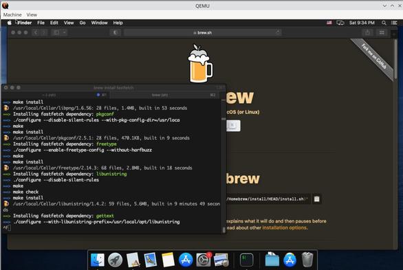Open the image utility icon beside System Preferences
Viewport: 403px width, 270px height.
pyautogui.click(x=221, y=260)
